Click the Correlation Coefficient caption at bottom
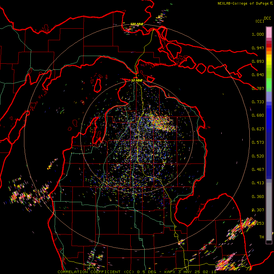This screenshot has height=274, width=274. pos(137,272)
